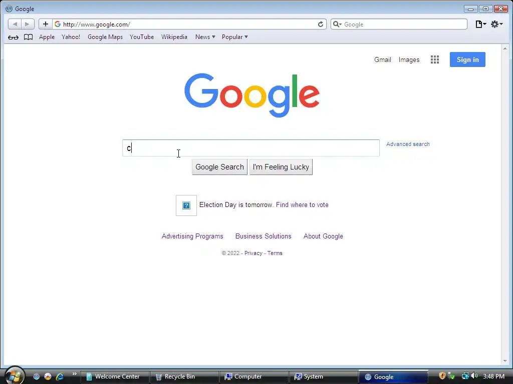513x384 pixels.
Task: Click the Google favicon in address bar
Action: [58, 24]
